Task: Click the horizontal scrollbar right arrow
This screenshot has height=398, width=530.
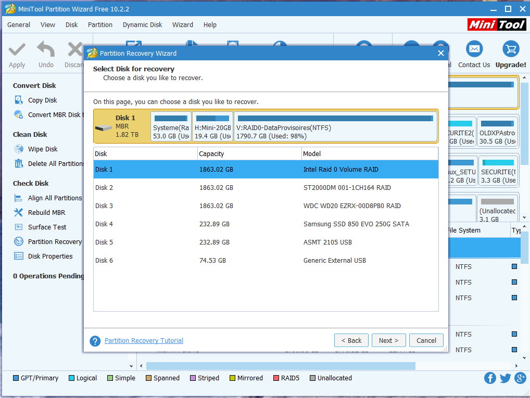Action: pyautogui.click(x=516, y=366)
